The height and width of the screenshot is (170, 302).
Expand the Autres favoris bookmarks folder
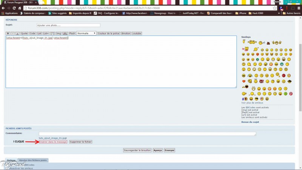click(292, 13)
